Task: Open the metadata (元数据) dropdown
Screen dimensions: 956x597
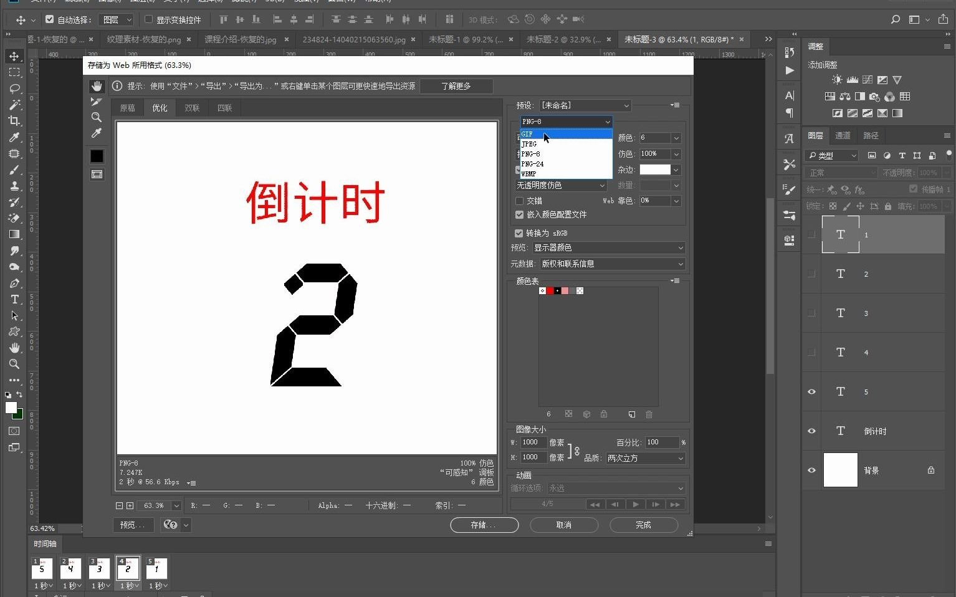Action: pos(611,264)
